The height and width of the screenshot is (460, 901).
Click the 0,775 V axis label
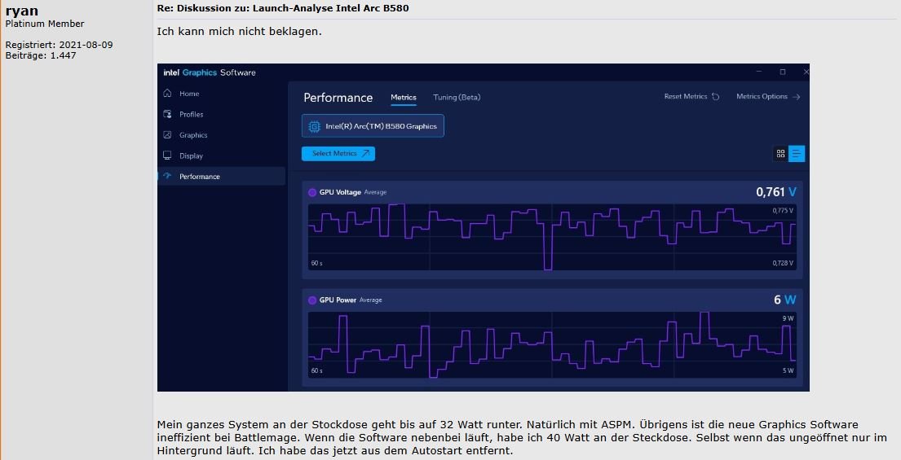[783, 211]
